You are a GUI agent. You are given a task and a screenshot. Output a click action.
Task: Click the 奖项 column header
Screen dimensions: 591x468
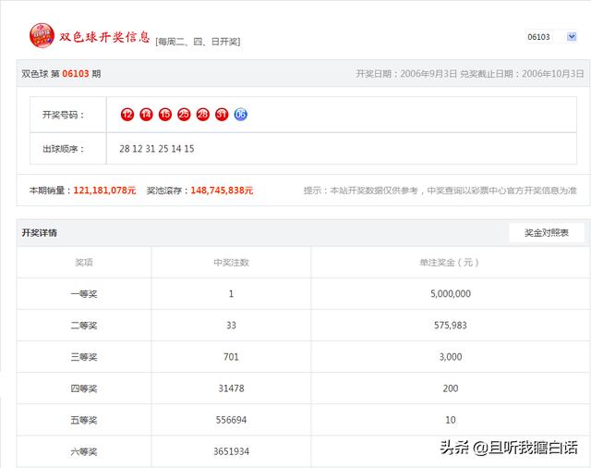click(x=84, y=263)
